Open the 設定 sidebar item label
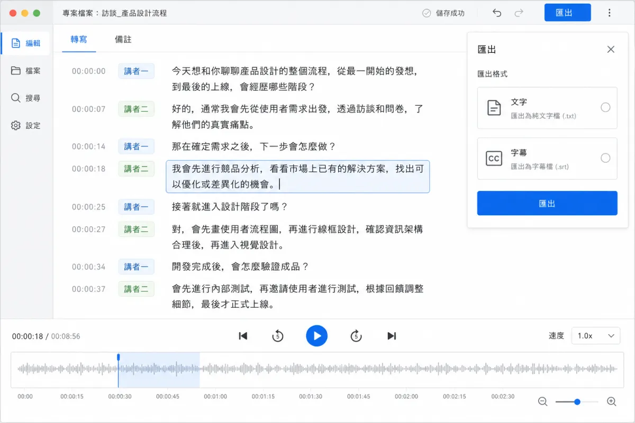This screenshot has width=635, height=423. point(33,125)
